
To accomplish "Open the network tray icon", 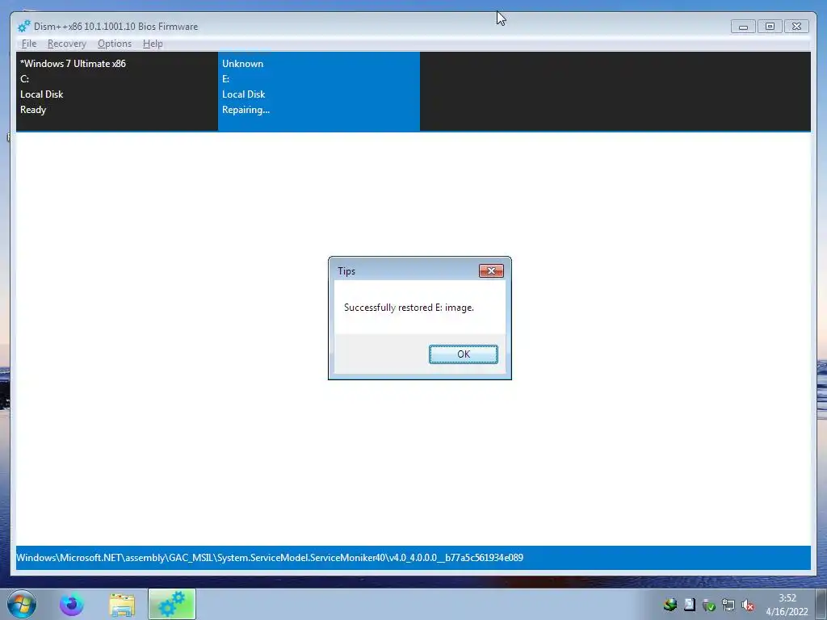I will click(728, 605).
